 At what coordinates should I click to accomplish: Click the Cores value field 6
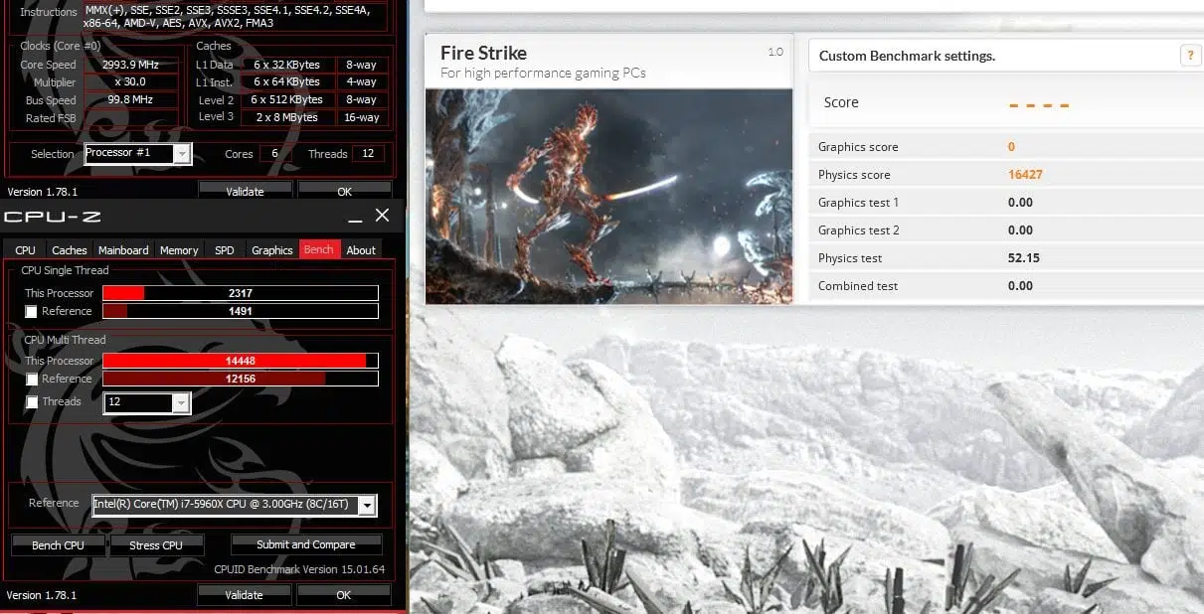click(274, 154)
